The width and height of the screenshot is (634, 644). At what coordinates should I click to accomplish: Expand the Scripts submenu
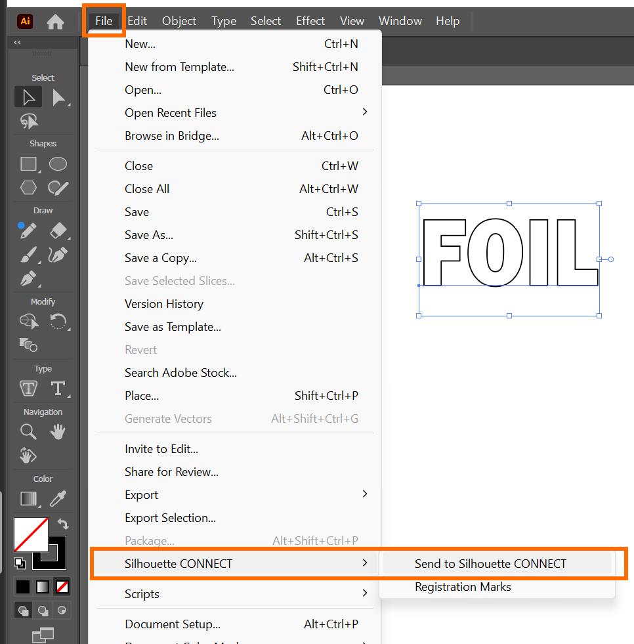[365, 593]
